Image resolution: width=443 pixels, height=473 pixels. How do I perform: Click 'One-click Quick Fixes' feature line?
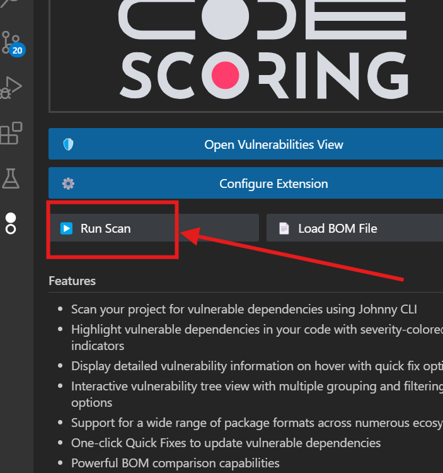click(x=226, y=443)
